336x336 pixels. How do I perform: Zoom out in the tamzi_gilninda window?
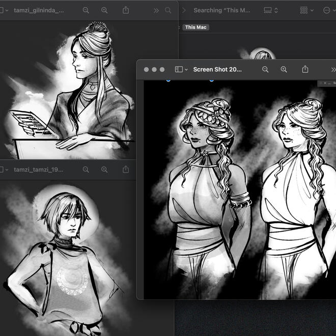(86, 10)
